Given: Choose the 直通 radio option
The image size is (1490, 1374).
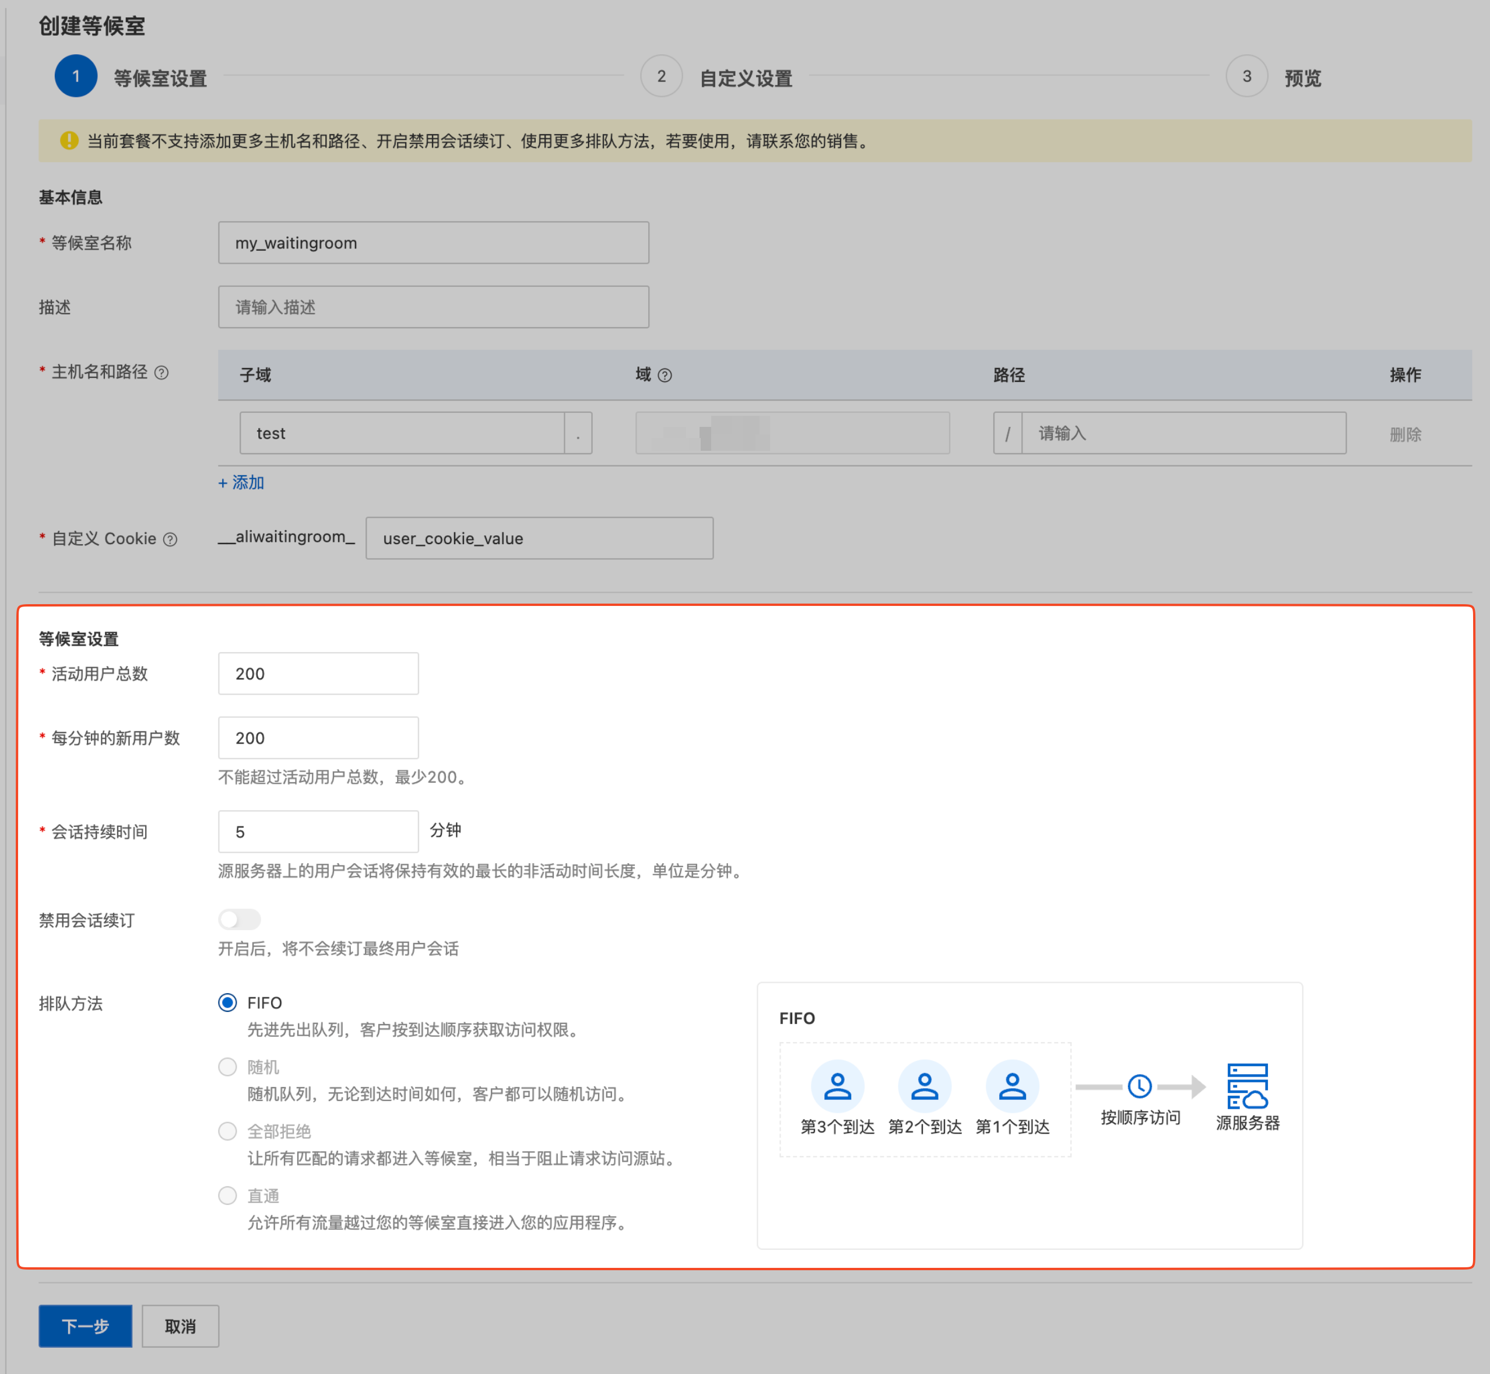Looking at the screenshot, I should click(227, 1196).
